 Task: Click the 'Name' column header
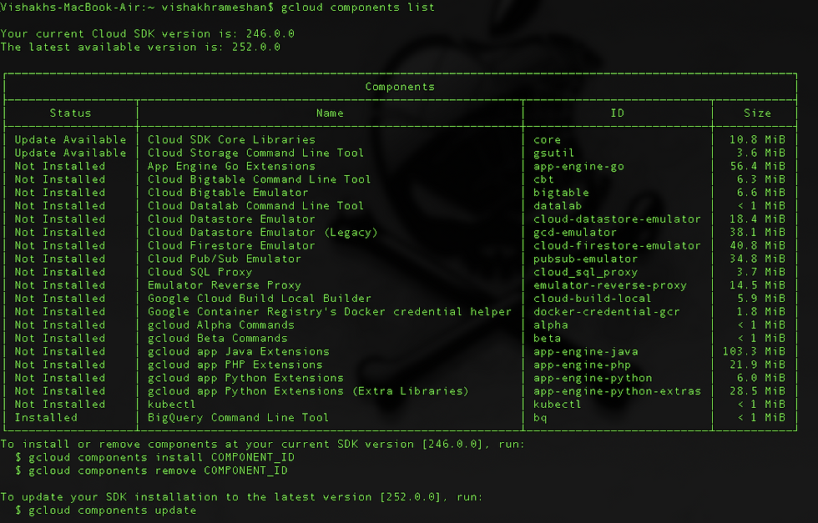tap(330, 113)
